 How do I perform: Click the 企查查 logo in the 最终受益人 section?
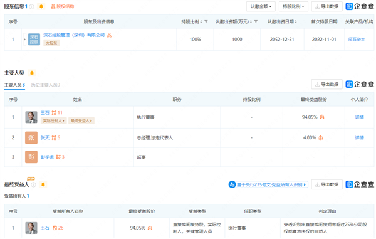click(x=360, y=184)
